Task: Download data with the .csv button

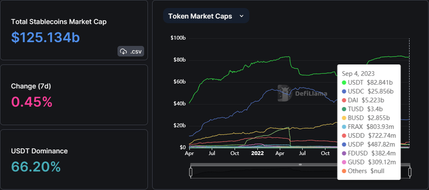Action: click(131, 51)
